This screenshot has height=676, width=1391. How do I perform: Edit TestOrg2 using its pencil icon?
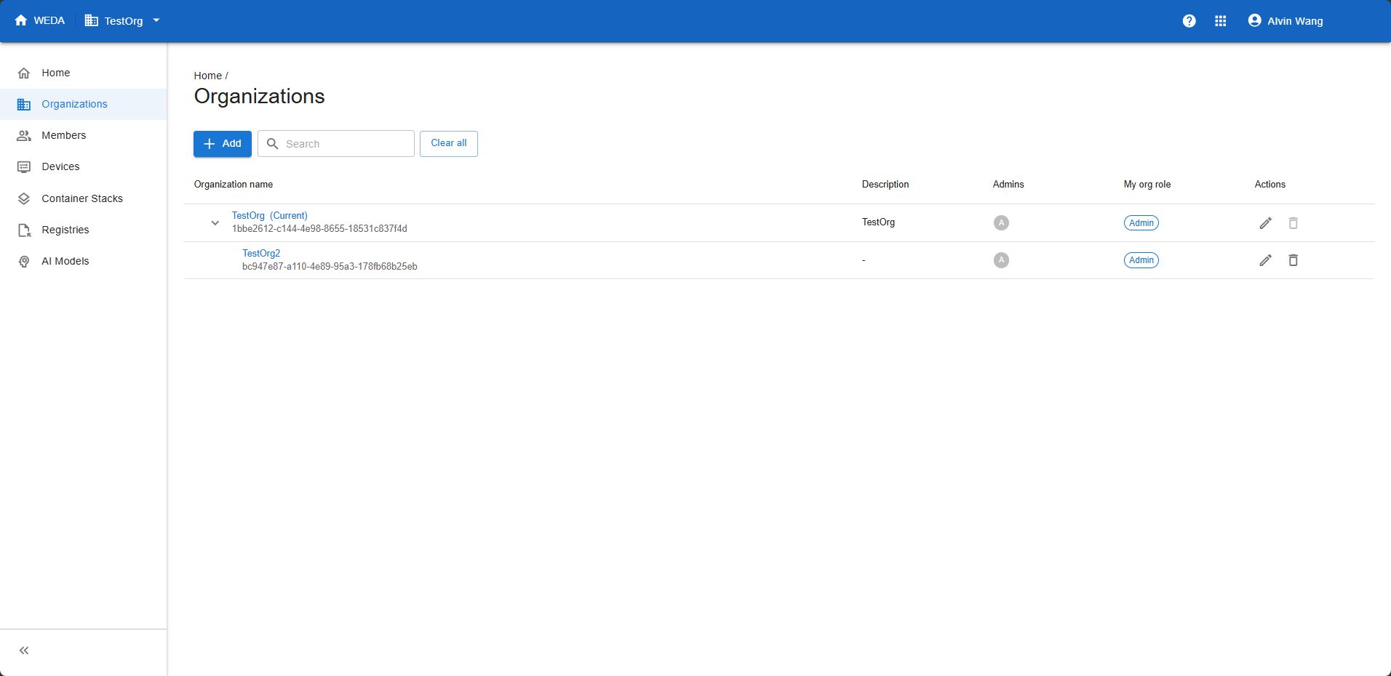click(1266, 260)
